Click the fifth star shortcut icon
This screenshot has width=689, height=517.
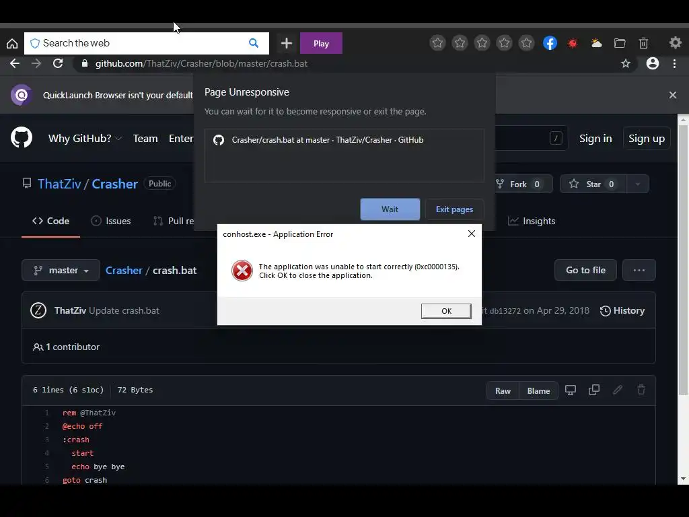tap(526, 42)
